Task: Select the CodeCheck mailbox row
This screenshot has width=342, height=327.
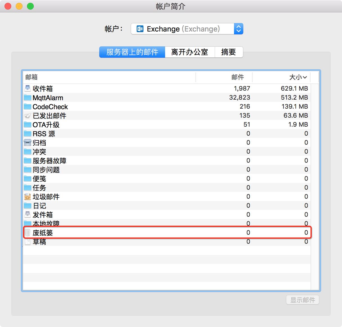Action: pyautogui.click(x=112, y=106)
